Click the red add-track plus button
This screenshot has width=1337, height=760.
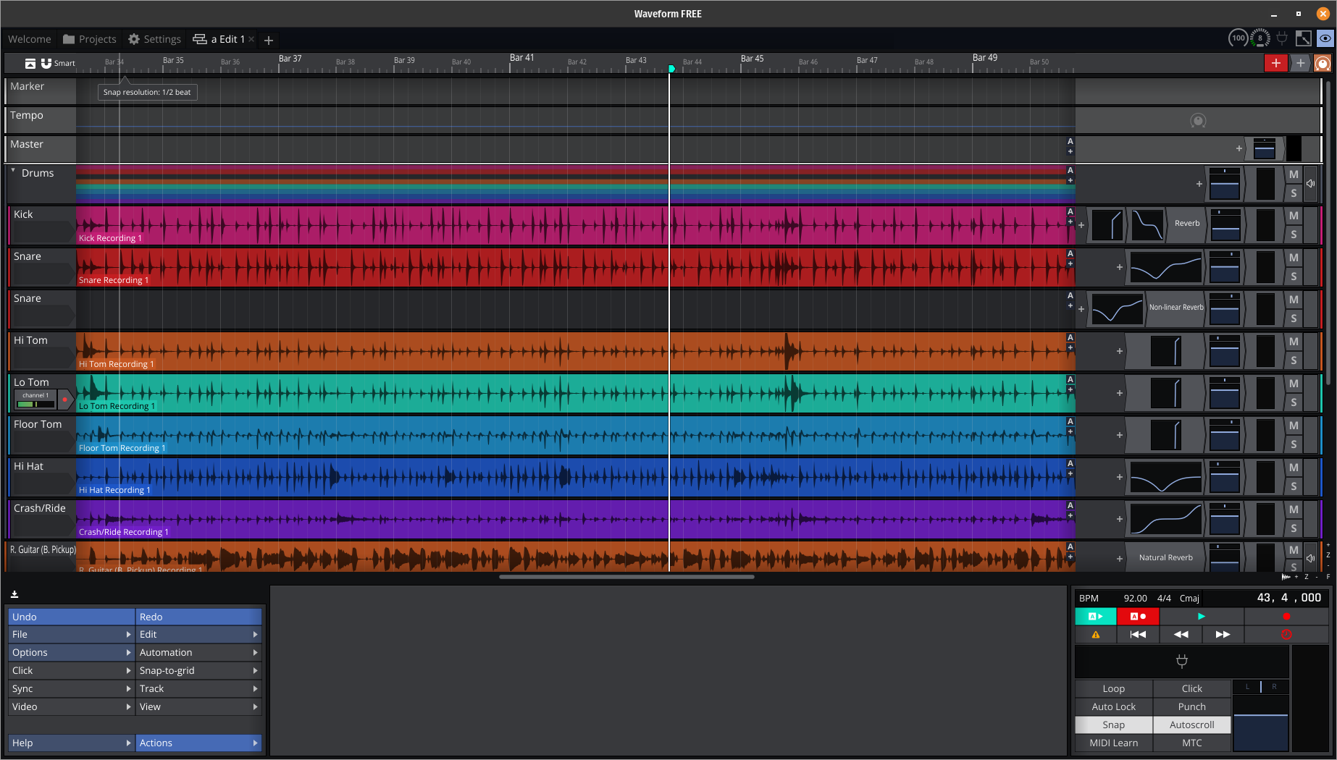point(1275,63)
